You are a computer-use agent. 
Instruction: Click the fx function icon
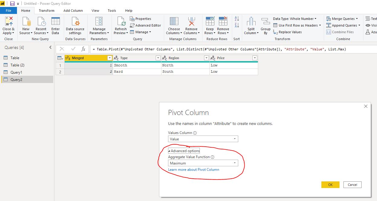83,49
